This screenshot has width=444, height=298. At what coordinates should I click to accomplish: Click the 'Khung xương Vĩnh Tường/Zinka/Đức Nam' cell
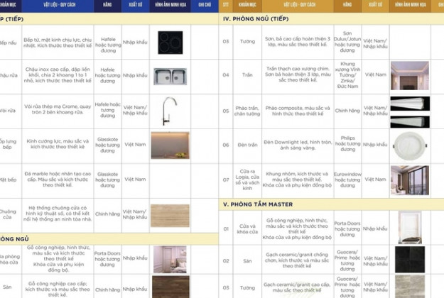click(347, 75)
